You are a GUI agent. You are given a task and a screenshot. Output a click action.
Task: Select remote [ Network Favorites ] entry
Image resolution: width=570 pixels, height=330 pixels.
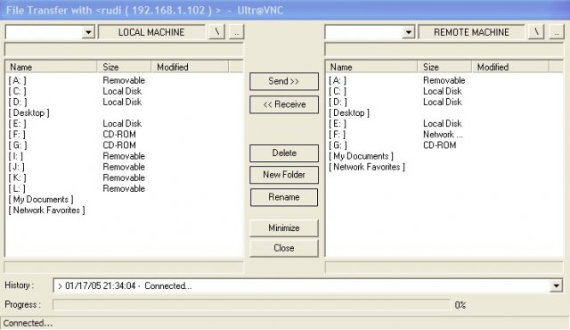point(367,167)
